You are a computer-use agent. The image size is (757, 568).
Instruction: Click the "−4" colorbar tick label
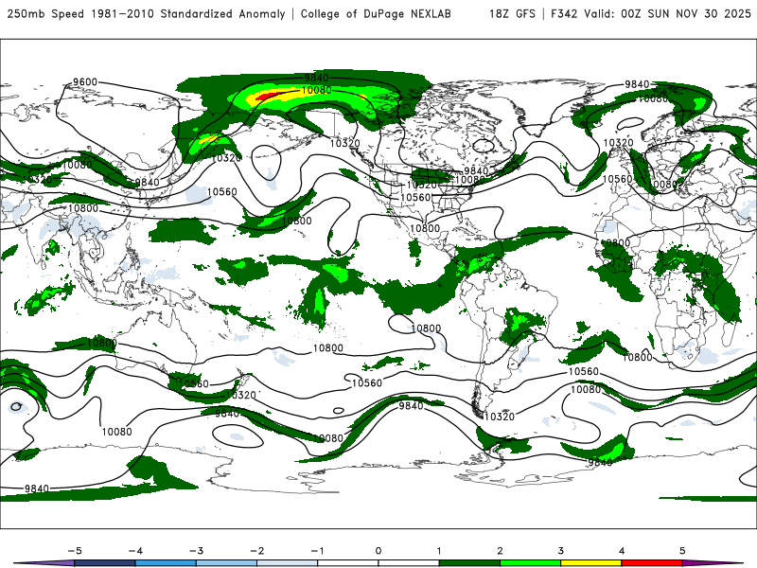[x=135, y=551]
